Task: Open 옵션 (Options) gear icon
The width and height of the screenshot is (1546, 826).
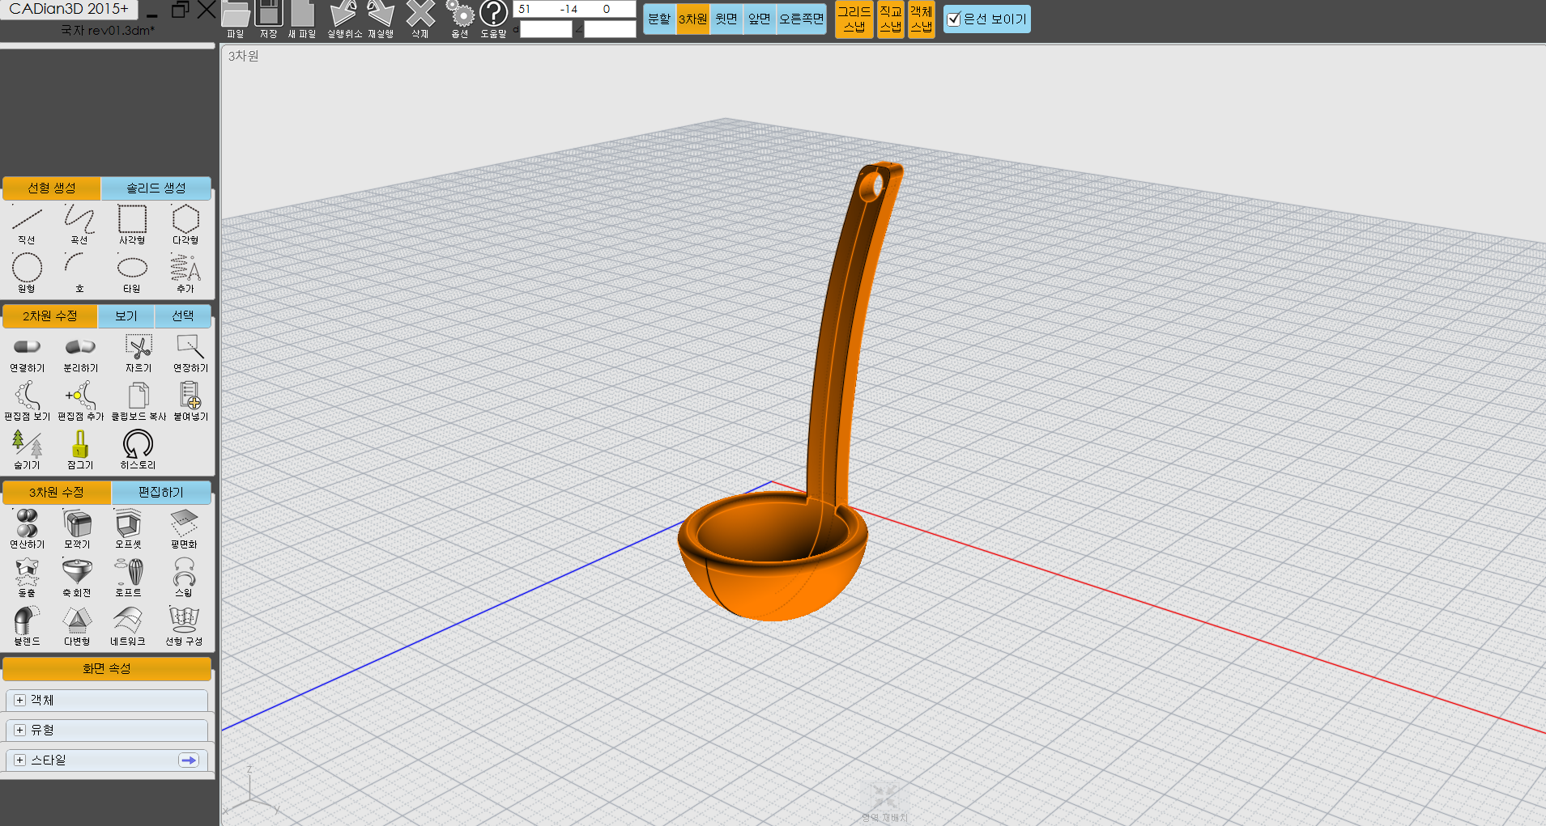Action: click(460, 15)
